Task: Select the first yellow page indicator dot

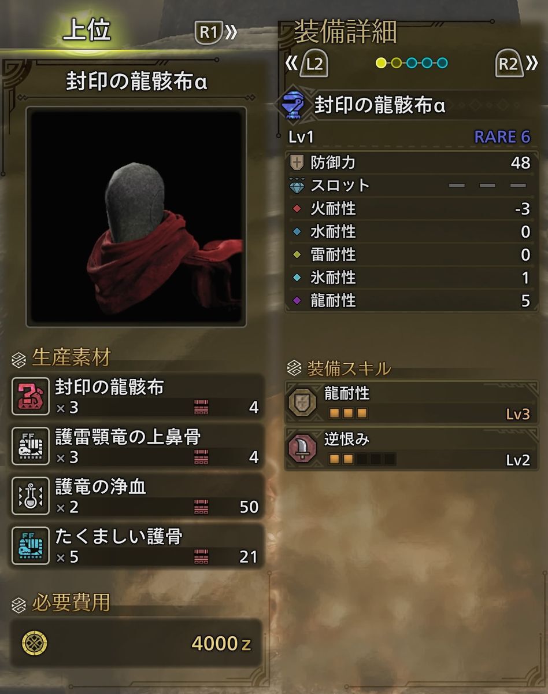Action: [x=381, y=63]
